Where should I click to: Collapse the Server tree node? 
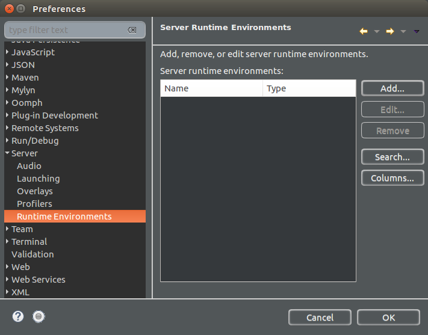(7, 153)
